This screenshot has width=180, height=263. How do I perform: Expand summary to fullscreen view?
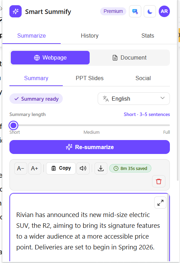pos(160,203)
